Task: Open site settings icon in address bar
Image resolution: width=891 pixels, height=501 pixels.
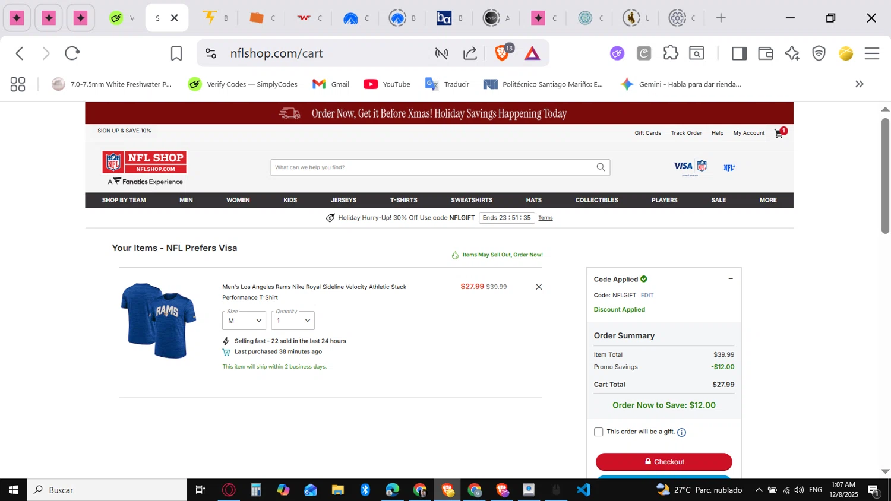Action: pos(211,53)
